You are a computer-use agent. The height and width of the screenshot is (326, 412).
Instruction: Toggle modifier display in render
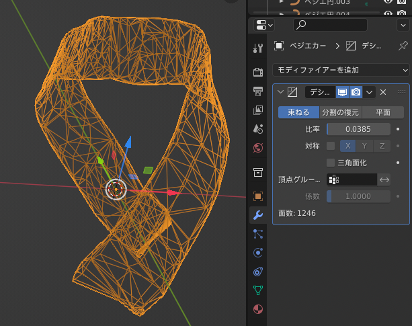click(356, 92)
